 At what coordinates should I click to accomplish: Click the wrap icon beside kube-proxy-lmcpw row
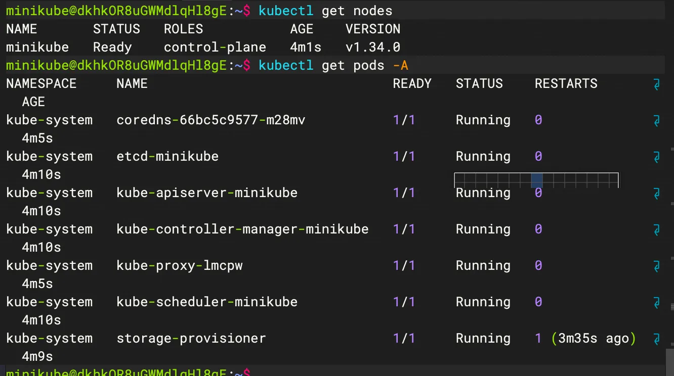(657, 266)
